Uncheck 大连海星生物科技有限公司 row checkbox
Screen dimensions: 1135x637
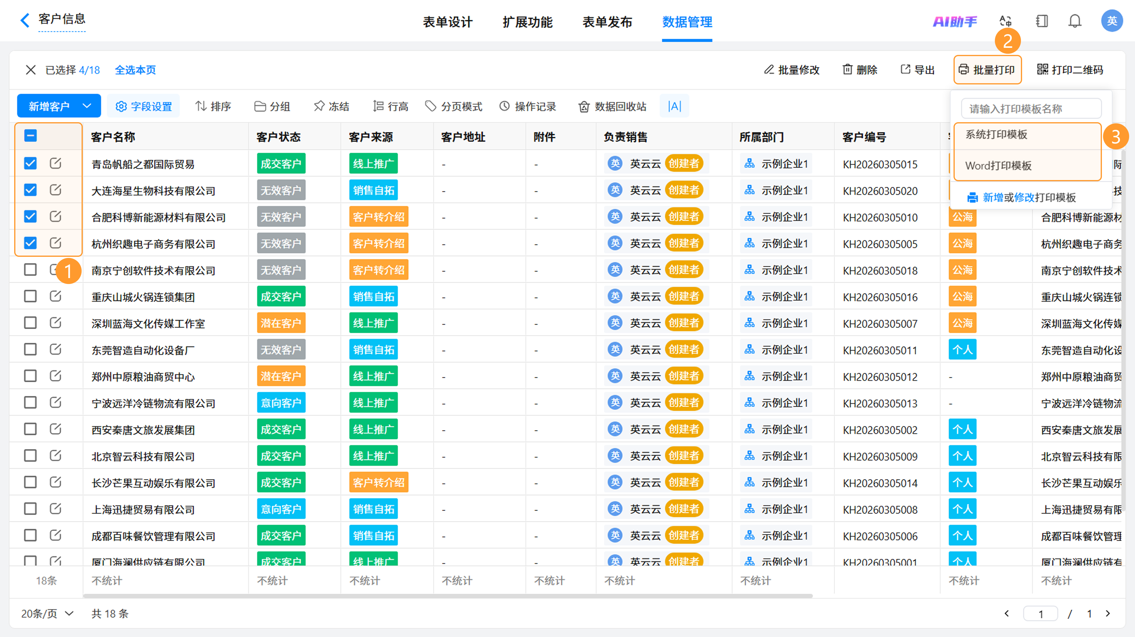[x=30, y=190]
